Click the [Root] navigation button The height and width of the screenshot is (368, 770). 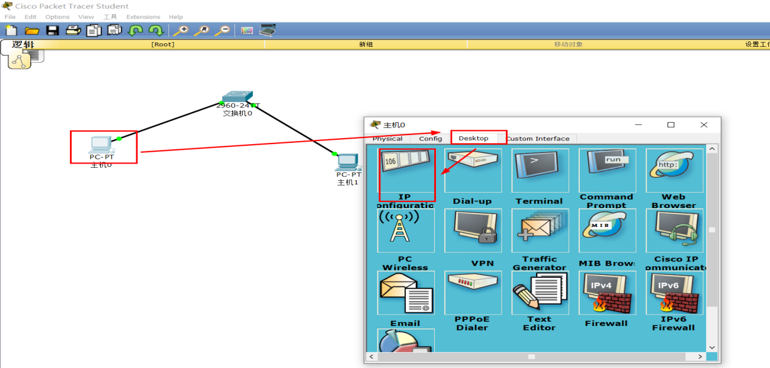pyautogui.click(x=162, y=43)
